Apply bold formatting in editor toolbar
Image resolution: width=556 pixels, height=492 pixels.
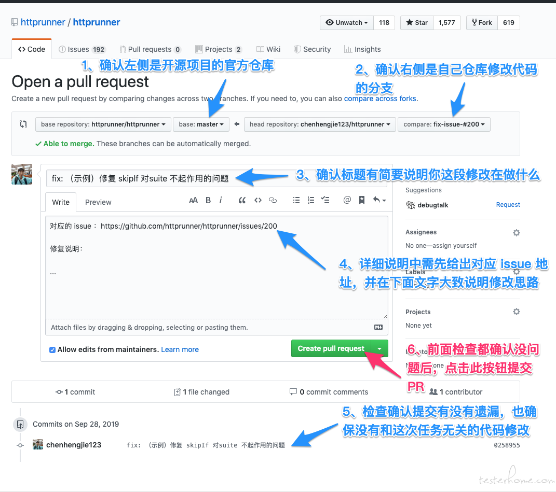208,201
